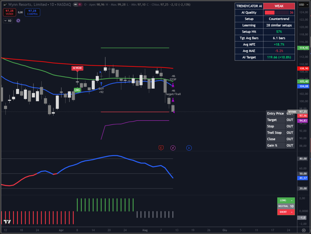311x234 pixels.
Task: Click the Countertrend setup value
Action: (279, 19)
